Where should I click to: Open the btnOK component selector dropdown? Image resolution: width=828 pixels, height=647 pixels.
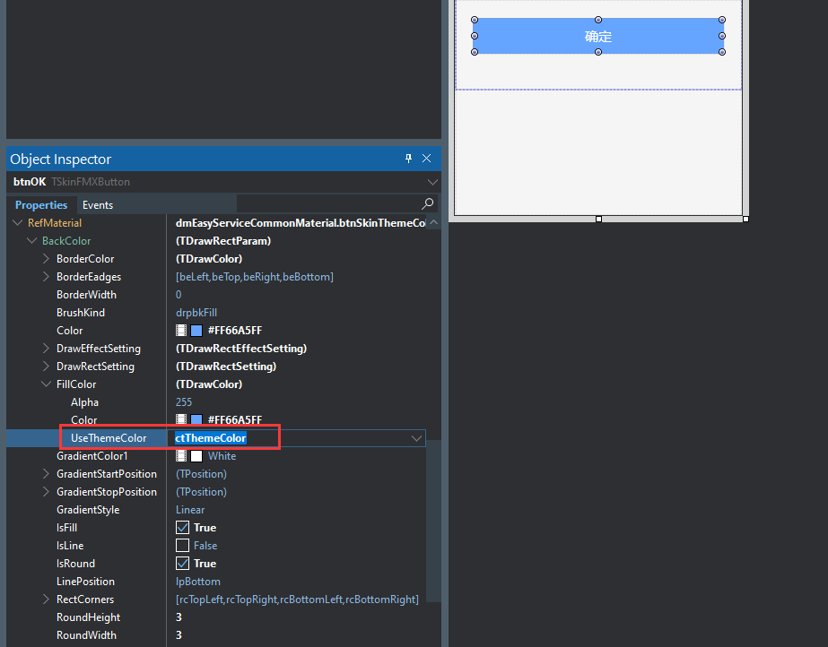tap(432, 182)
